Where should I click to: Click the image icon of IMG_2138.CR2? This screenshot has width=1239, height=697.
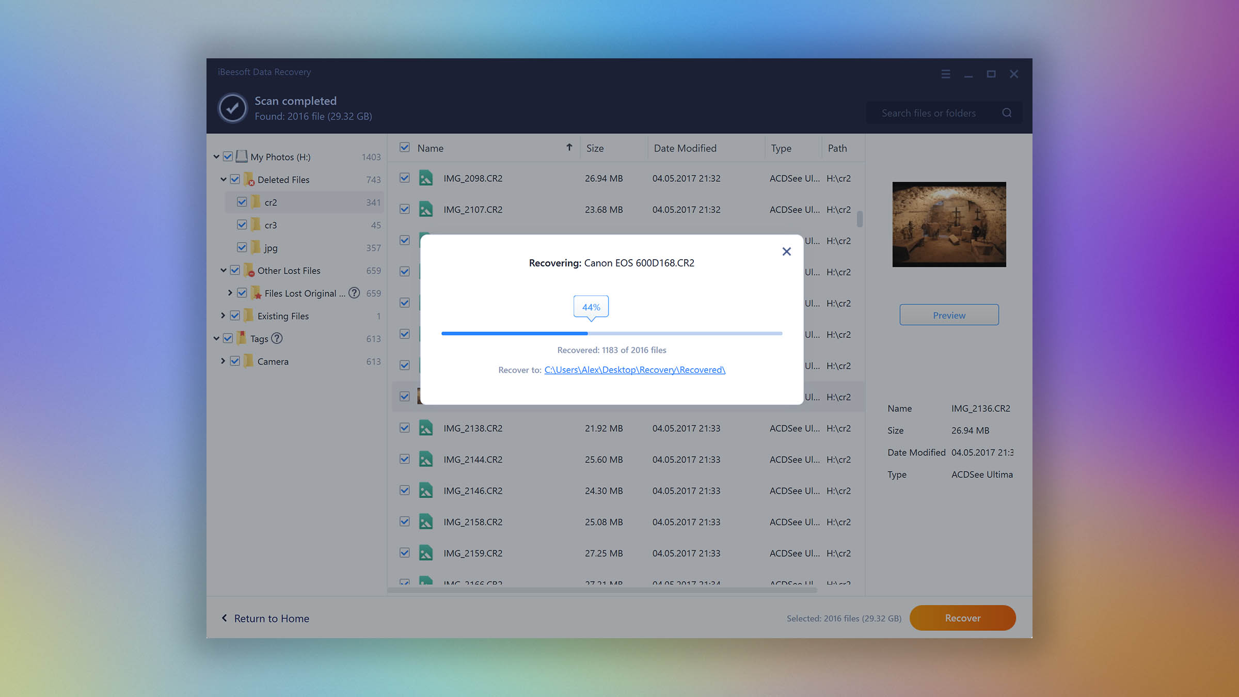425,428
